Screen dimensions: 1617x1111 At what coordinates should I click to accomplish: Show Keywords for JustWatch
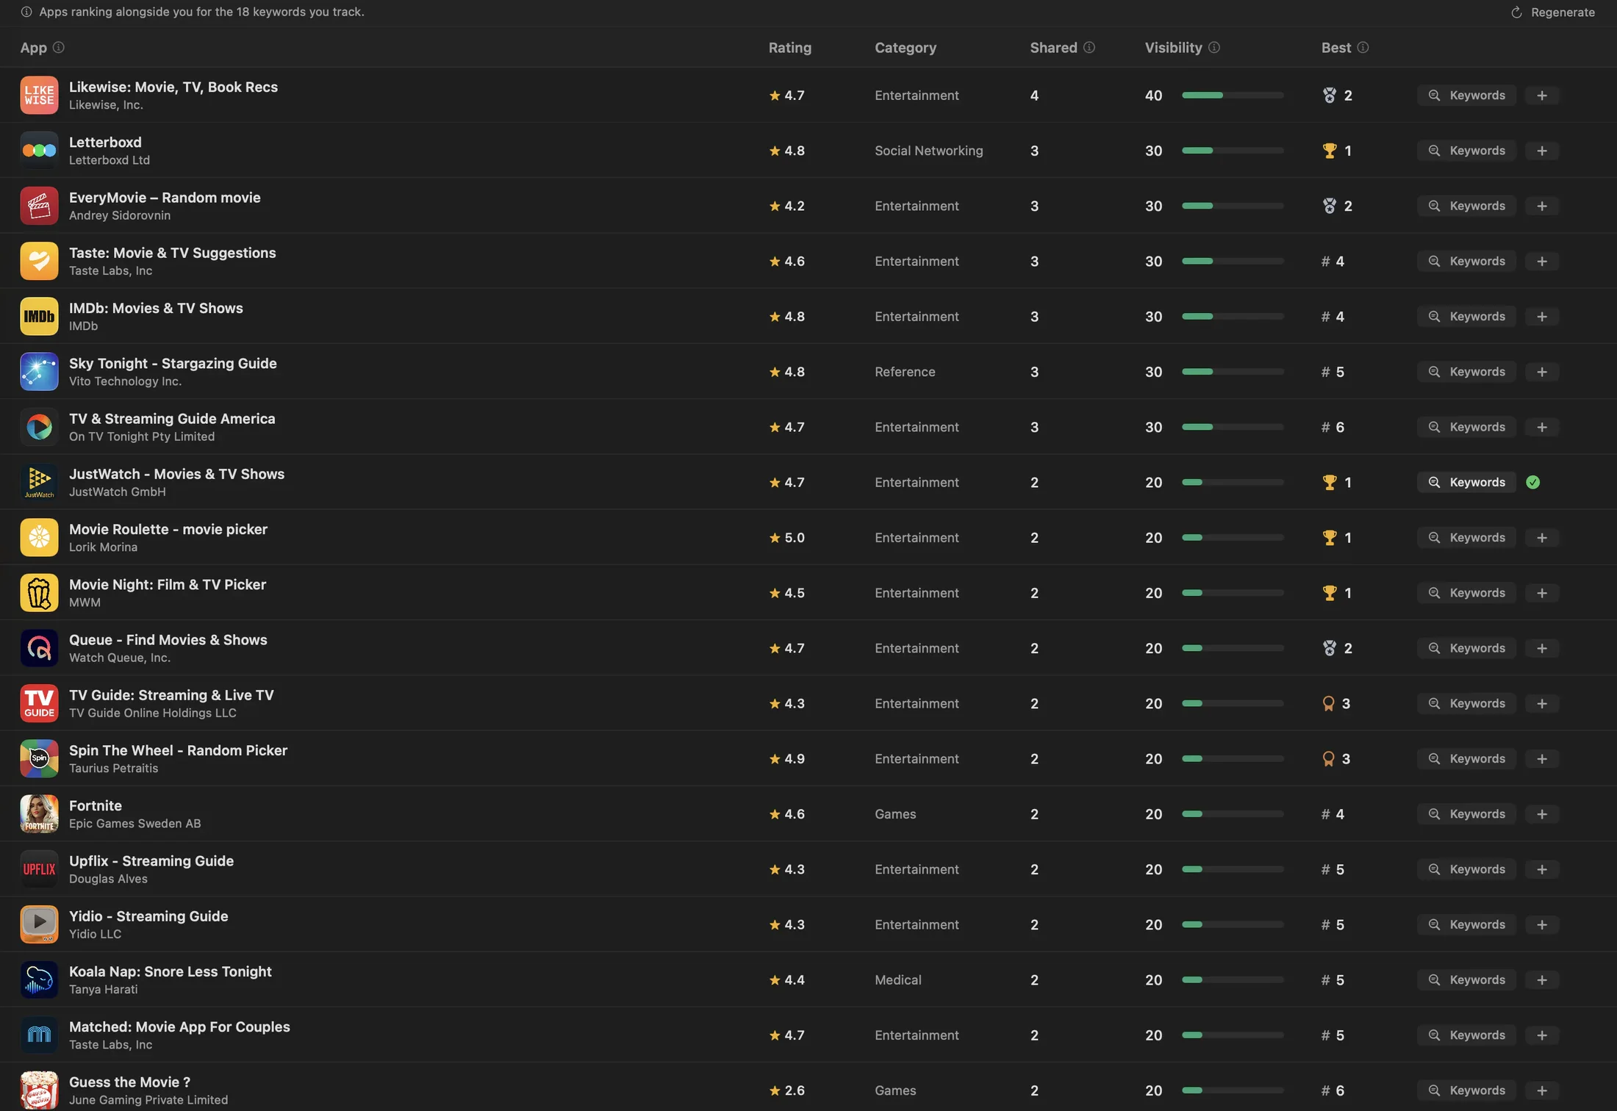tap(1466, 482)
